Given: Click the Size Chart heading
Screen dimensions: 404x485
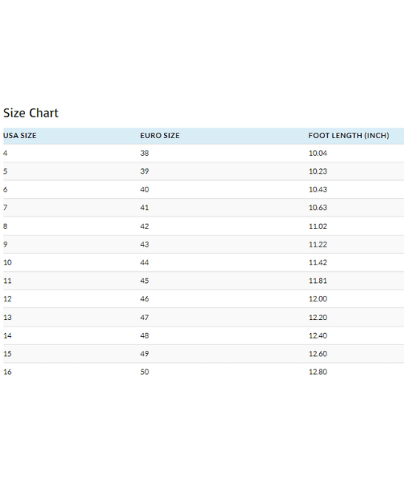Looking at the screenshot, I should click(31, 113).
